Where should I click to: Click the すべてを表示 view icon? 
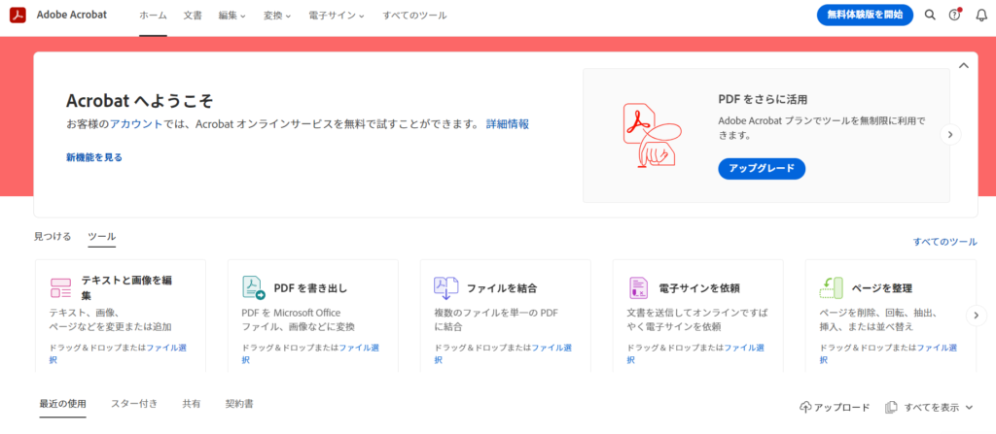pos(891,407)
